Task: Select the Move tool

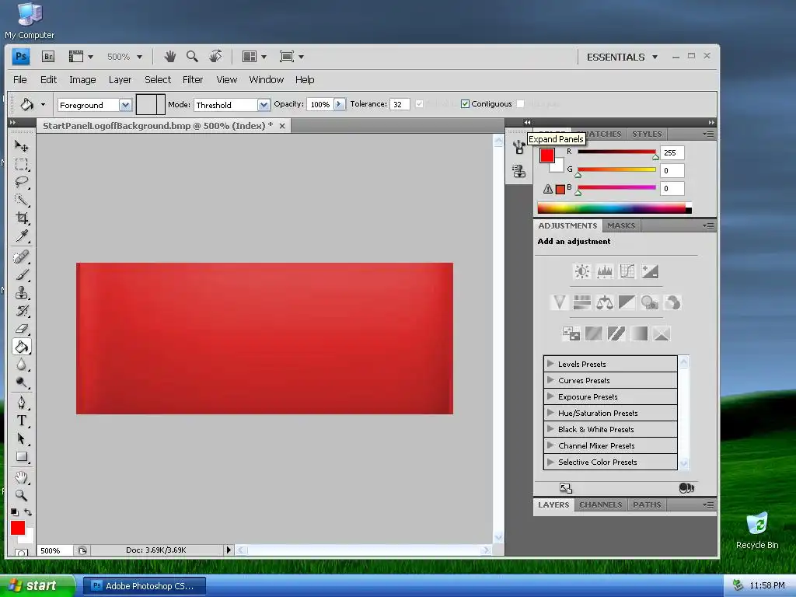Action: (x=21, y=146)
